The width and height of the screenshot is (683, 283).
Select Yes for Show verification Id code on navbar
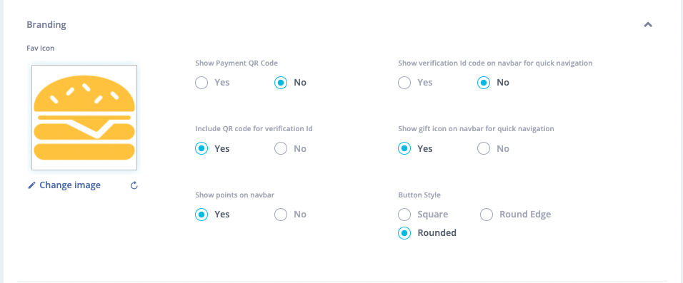point(404,83)
